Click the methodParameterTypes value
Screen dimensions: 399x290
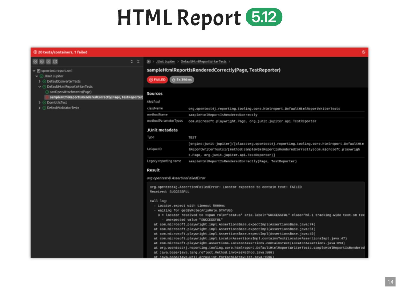tap(252, 121)
